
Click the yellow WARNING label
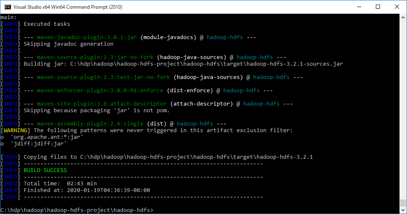tap(15, 130)
